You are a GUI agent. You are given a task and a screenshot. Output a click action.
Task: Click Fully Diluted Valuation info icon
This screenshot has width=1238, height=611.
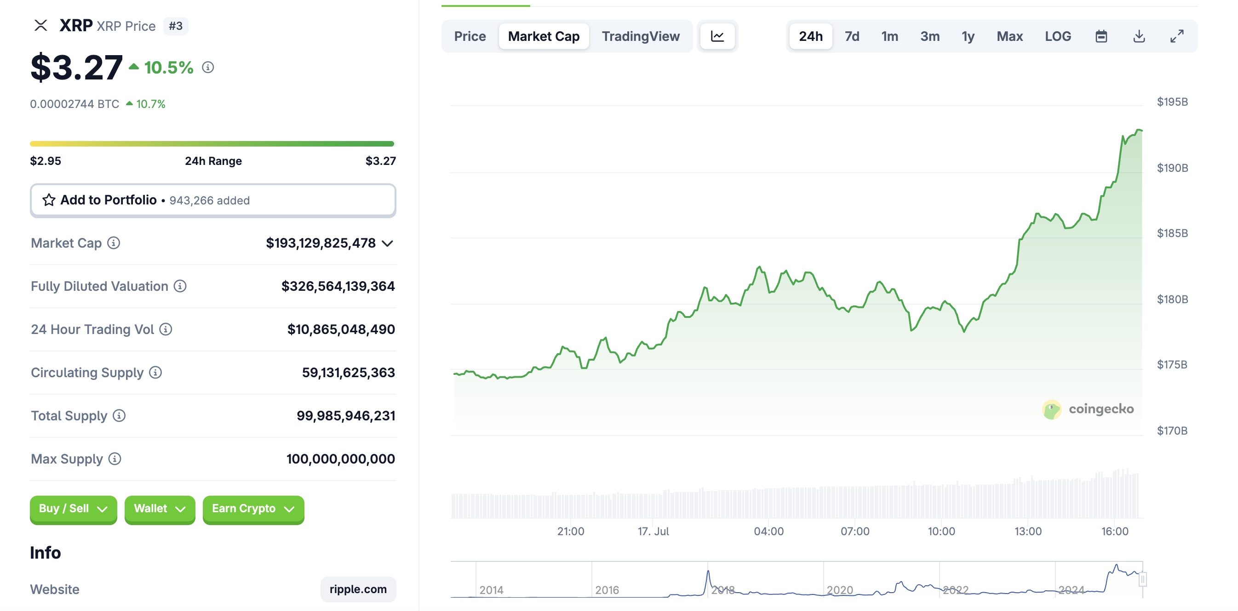click(x=180, y=286)
